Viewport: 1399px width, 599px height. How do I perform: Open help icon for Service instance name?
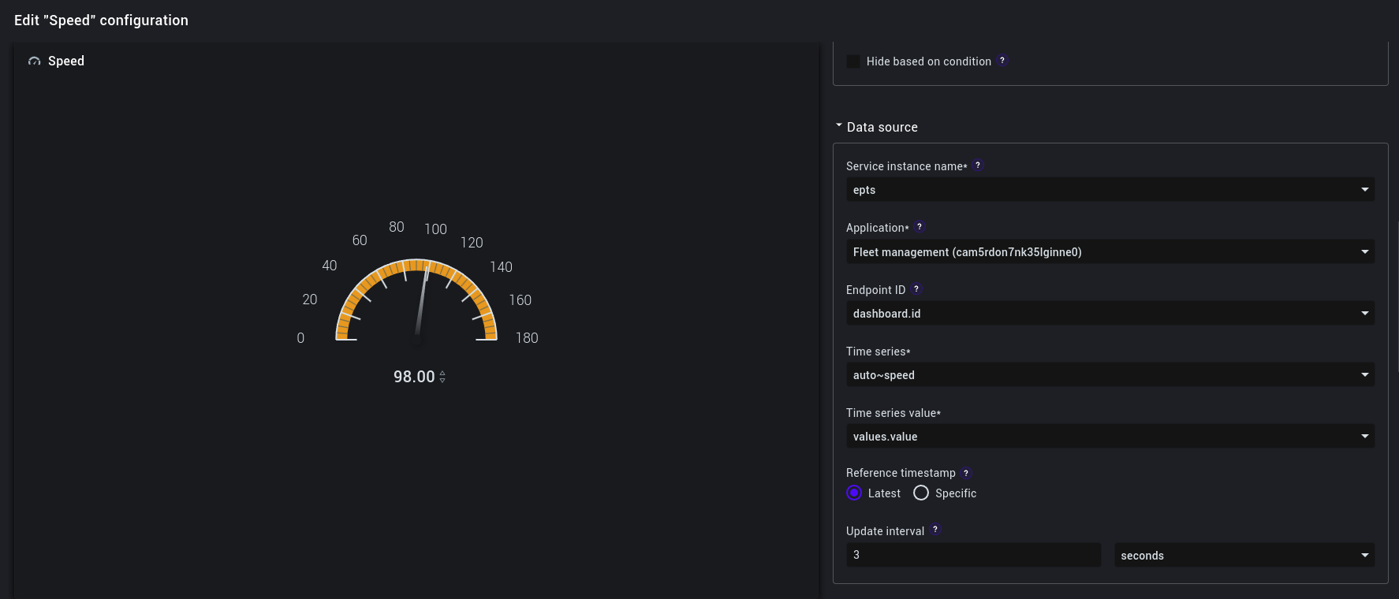coord(978,166)
